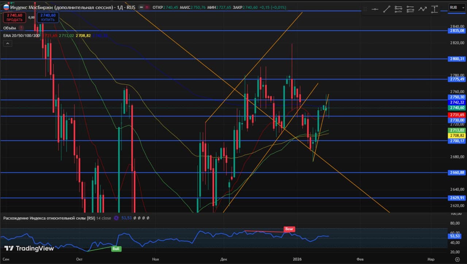467x264 pixels.
Task: Toggle the pink session indicator pill
Action: coord(147,7)
